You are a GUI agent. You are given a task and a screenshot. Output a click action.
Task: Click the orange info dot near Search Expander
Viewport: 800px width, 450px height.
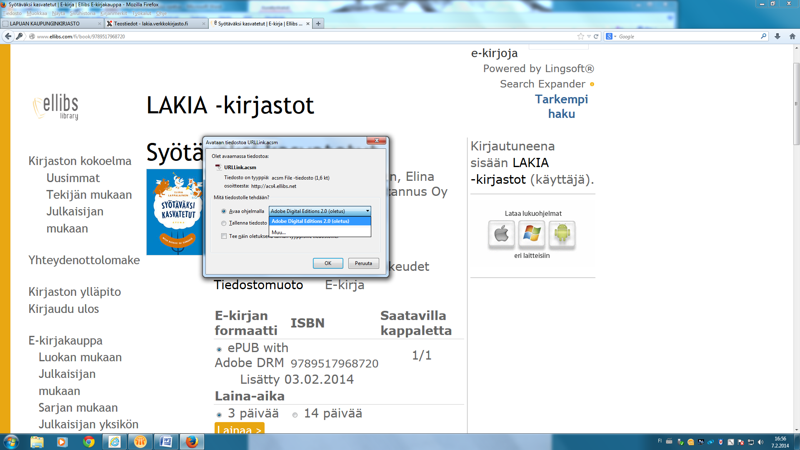tap(592, 84)
